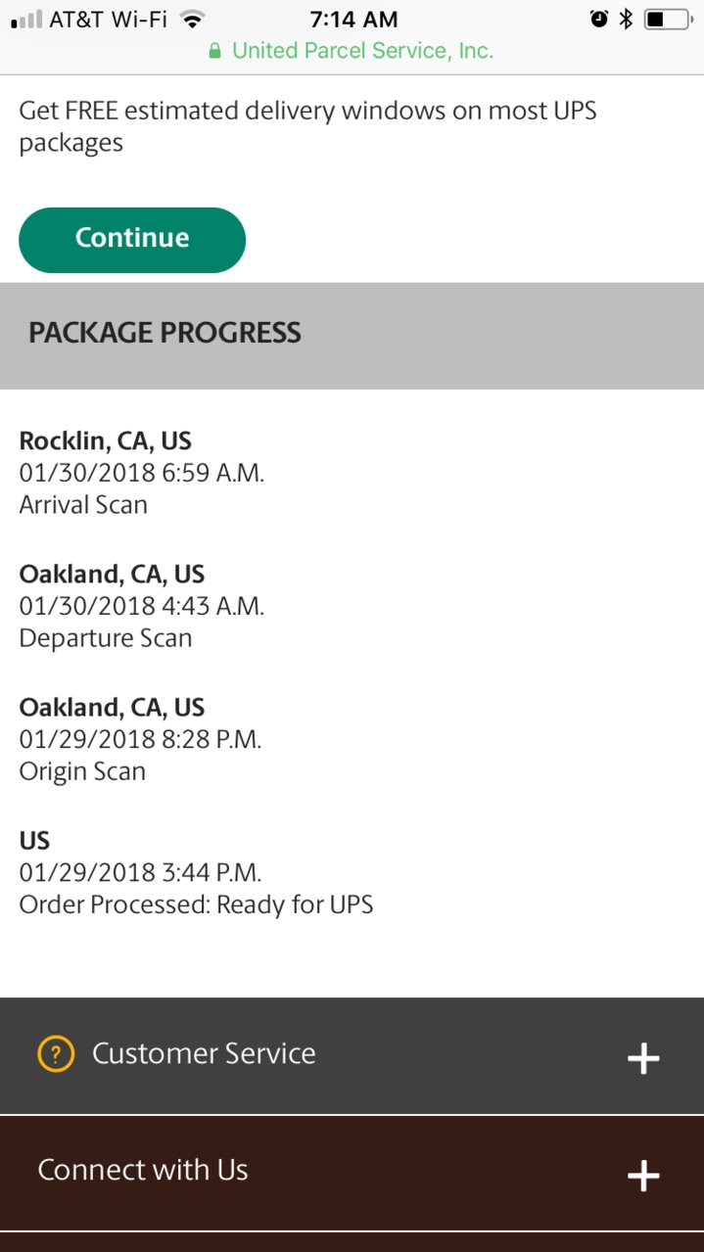The height and width of the screenshot is (1252, 704).
Task: Tap the green Continue button
Action: (132, 240)
